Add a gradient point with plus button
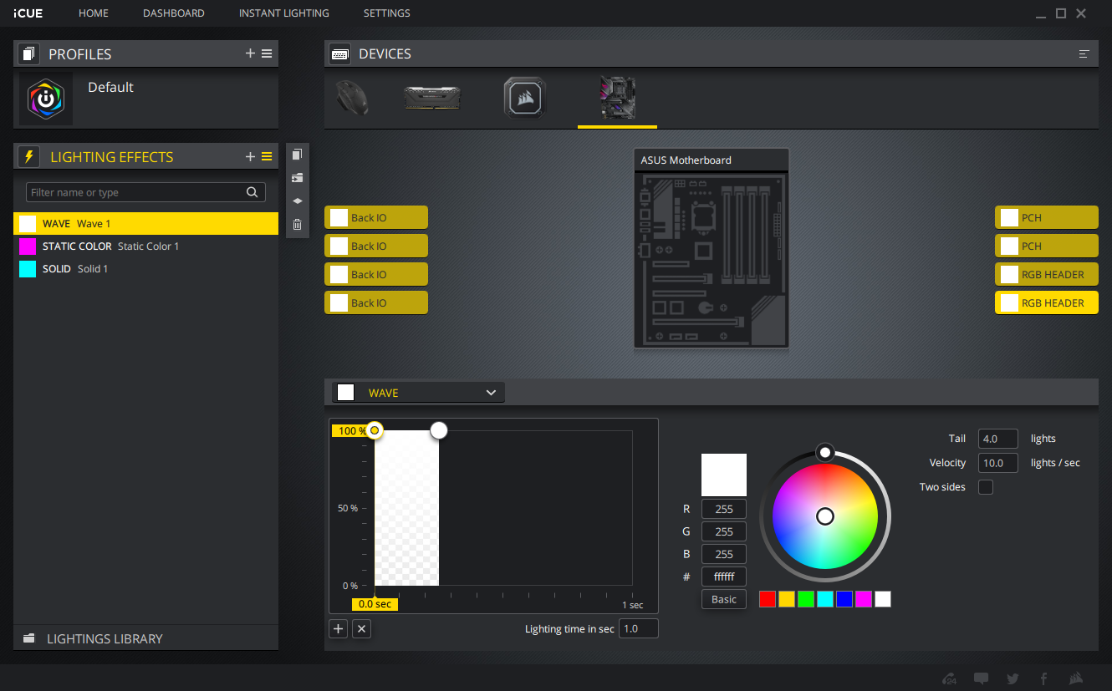The height and width of the screenshot is (691, 1112). pos(338,628)
